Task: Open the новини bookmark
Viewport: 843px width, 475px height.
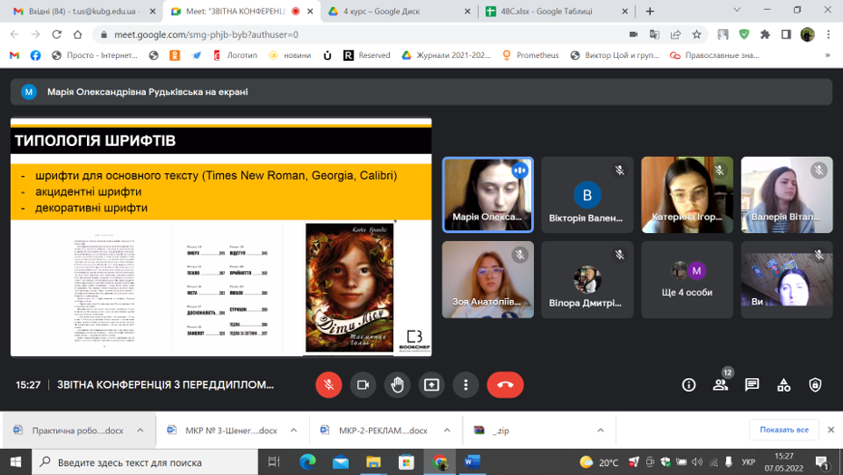Action: coord(290,55)
